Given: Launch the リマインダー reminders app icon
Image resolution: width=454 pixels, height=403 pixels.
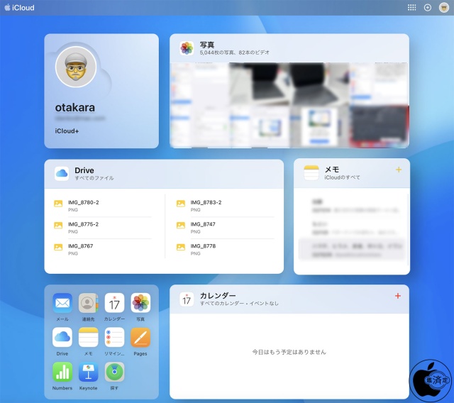Looking at the screenshot, I should (114, 337).
